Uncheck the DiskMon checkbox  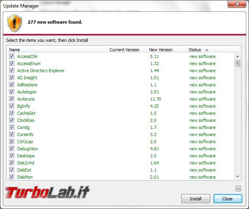[11, 177]
